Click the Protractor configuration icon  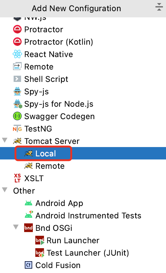(x=17, y=29)
